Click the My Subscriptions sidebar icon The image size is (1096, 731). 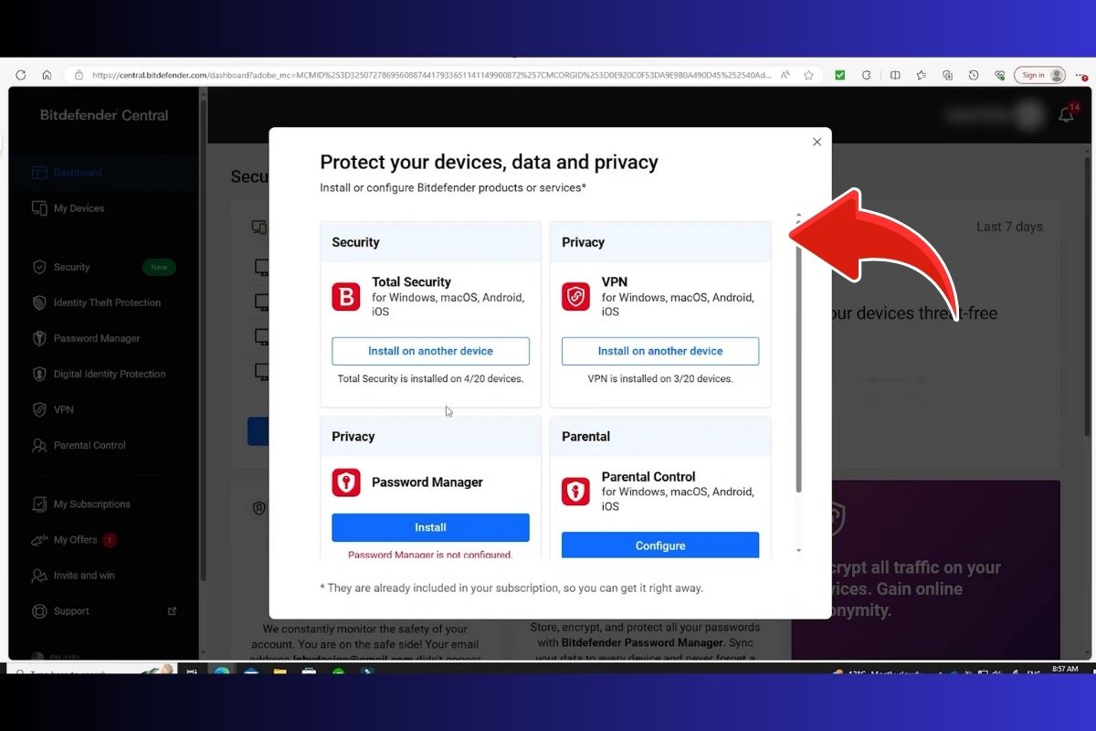tap(39, 503)
